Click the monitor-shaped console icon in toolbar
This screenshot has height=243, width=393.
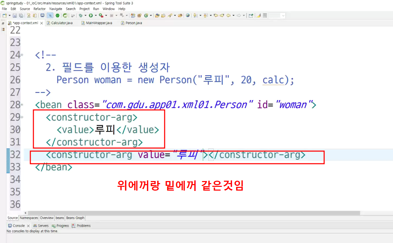tap(42, 16)
